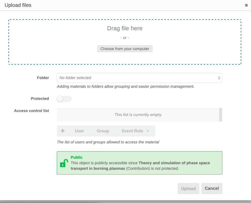Image resolution: width=251 pixels, height=203 pixels.
Task: Click the 'Access control list' label
Action: pos(32,111)
